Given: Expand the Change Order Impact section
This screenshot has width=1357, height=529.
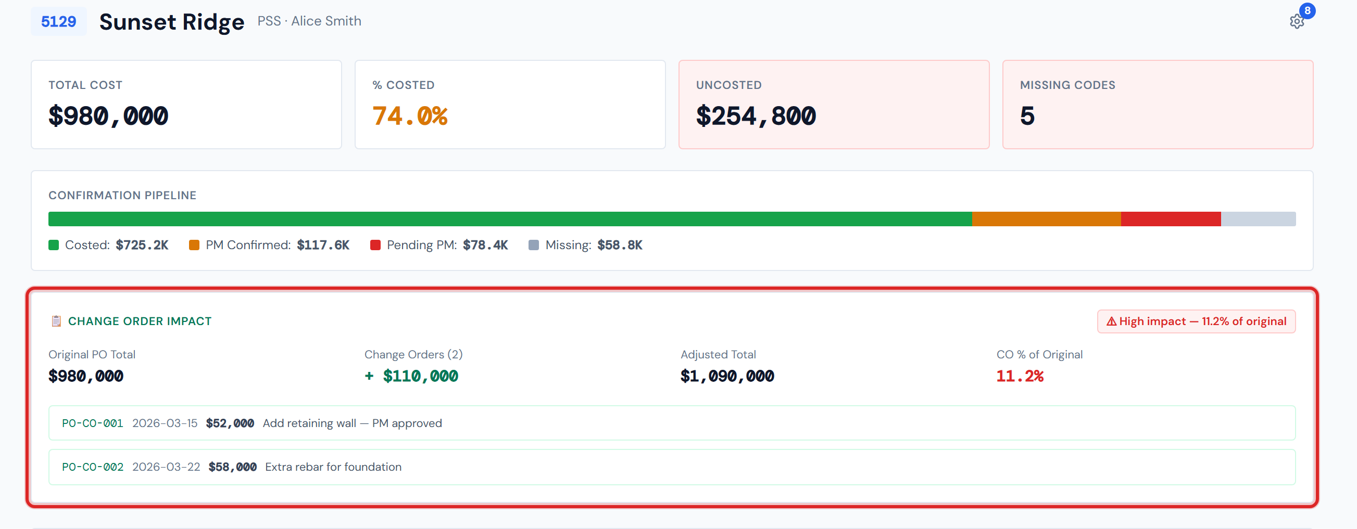Looking at the screenshot, I should (x=139, y=321).
